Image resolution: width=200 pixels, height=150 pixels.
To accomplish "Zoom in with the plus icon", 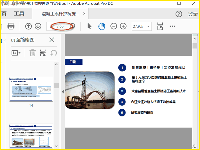I will click(123, 26).
